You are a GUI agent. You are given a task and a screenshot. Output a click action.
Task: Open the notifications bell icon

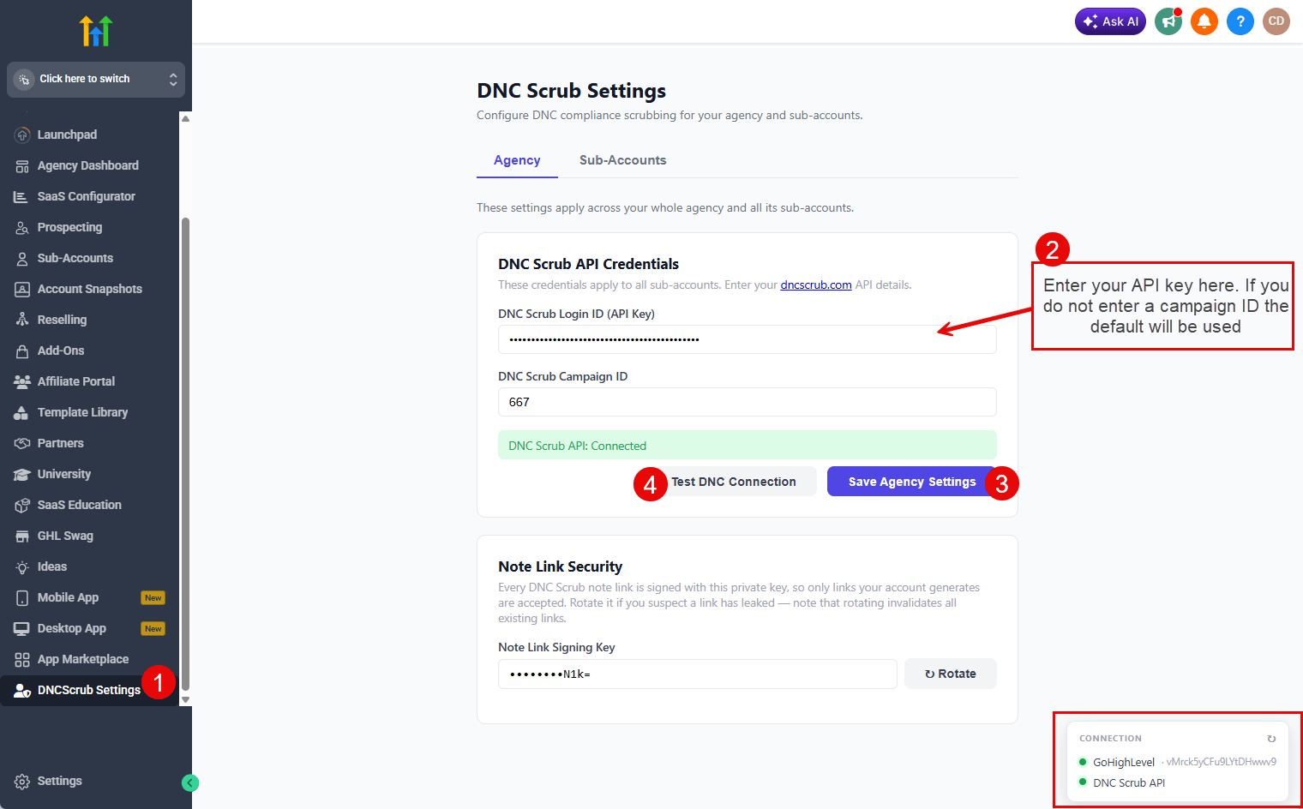[1204, 21]
